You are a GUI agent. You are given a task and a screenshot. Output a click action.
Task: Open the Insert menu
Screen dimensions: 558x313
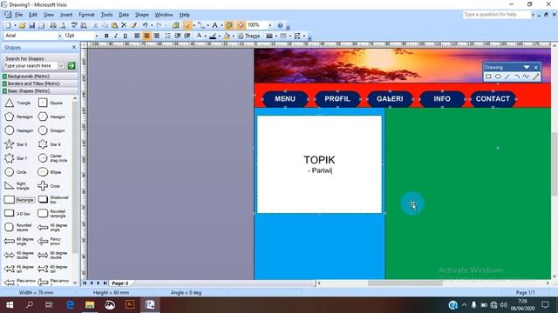click(66, 15)
